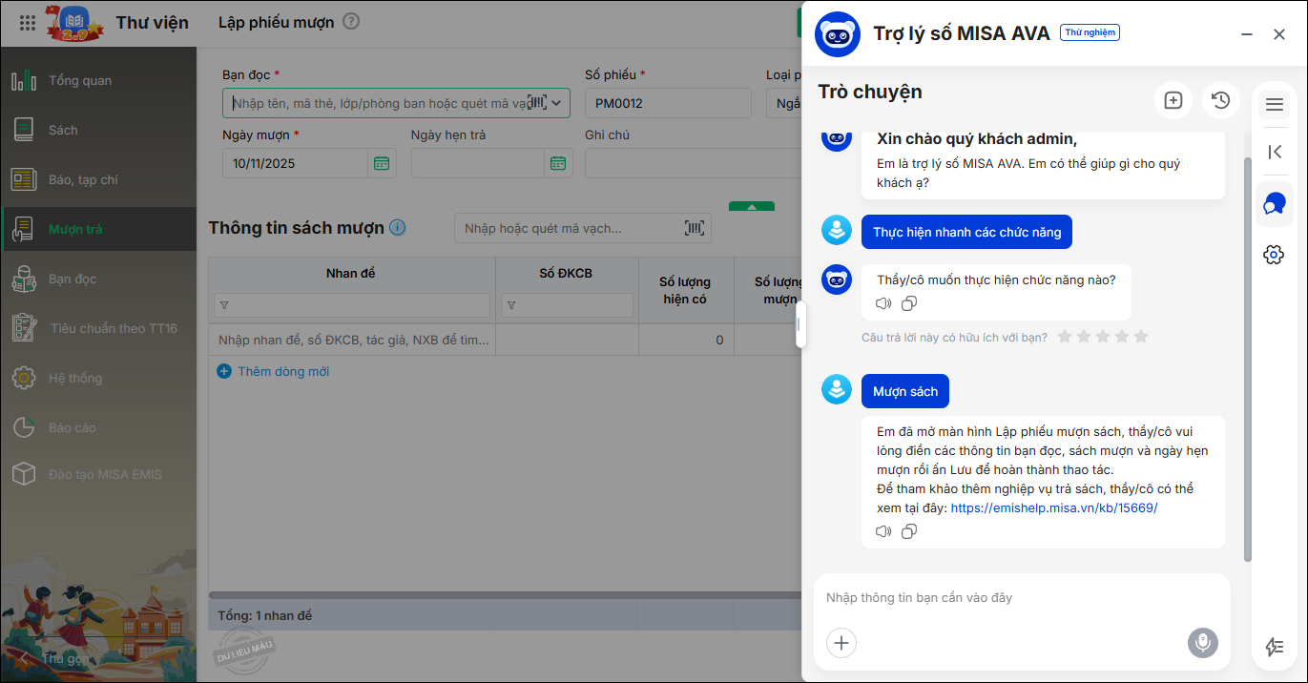Scan barcode icon in Bạn đọc field
The width and height of the screenshot is (1308, 683).
pos(537,103)
